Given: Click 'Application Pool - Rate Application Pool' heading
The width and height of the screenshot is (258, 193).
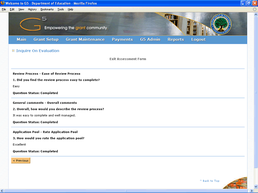Looking at the screenshot, I should pos(45,132).
